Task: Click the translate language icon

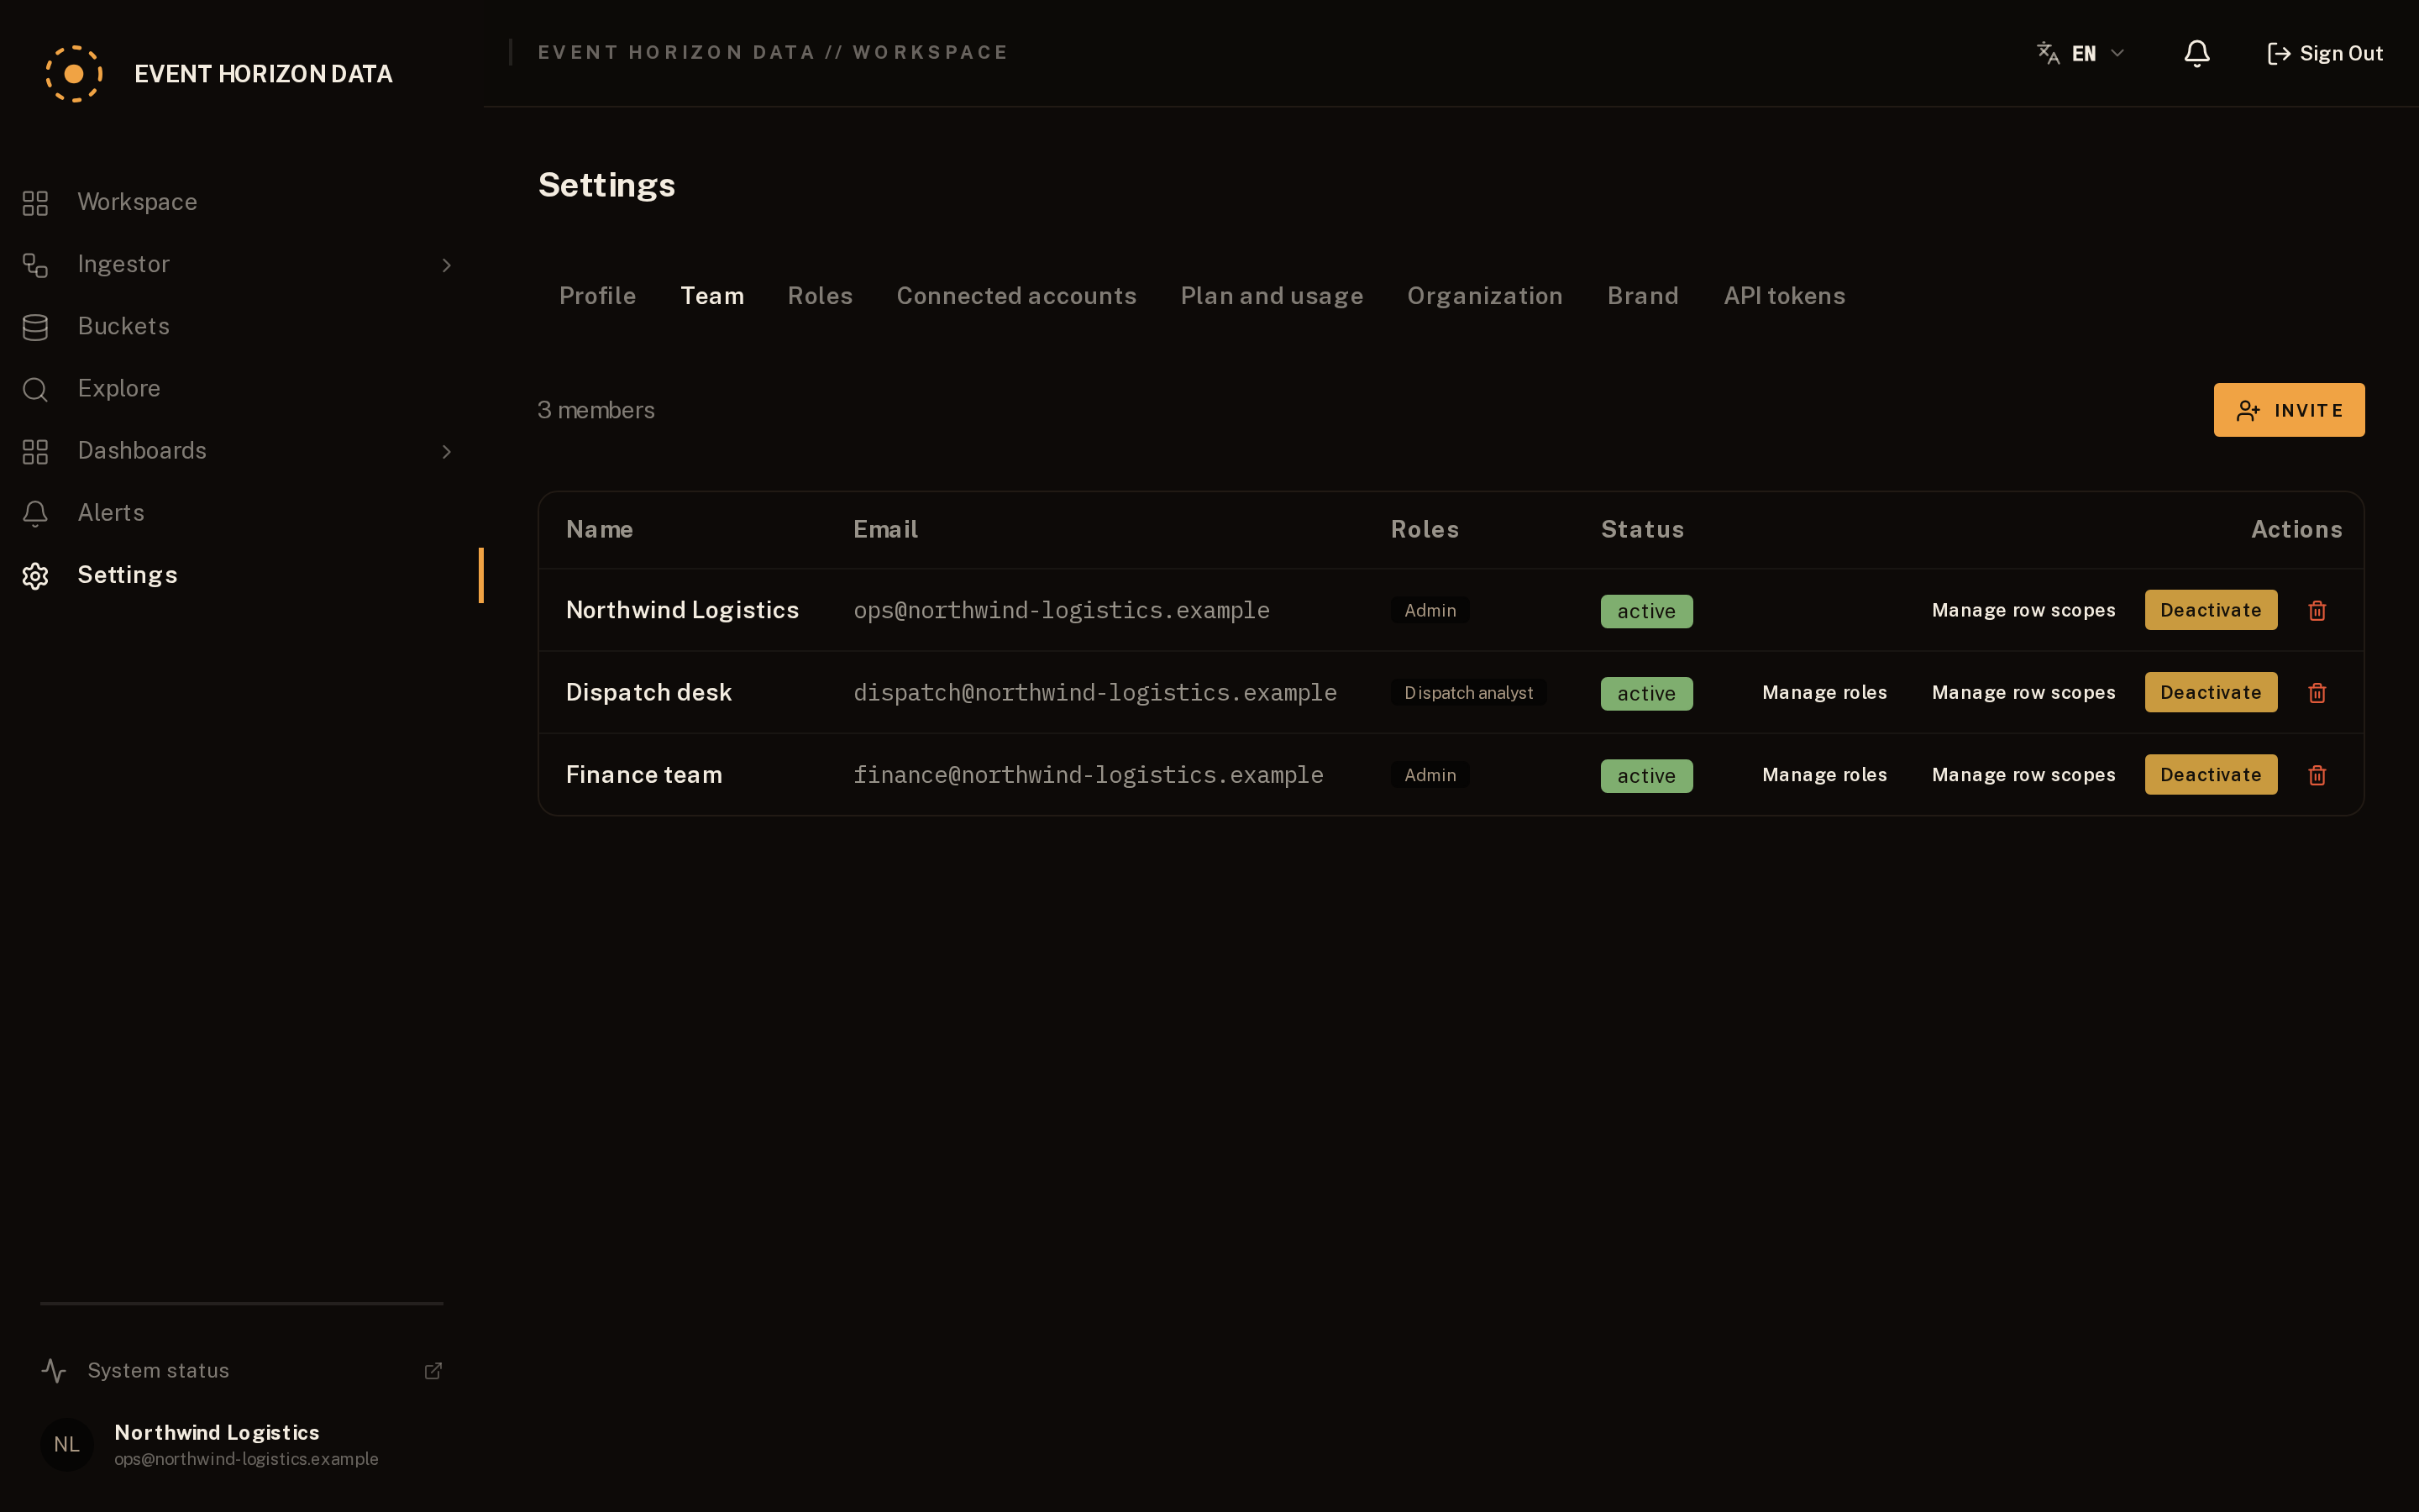Action: click(2047, 53)
